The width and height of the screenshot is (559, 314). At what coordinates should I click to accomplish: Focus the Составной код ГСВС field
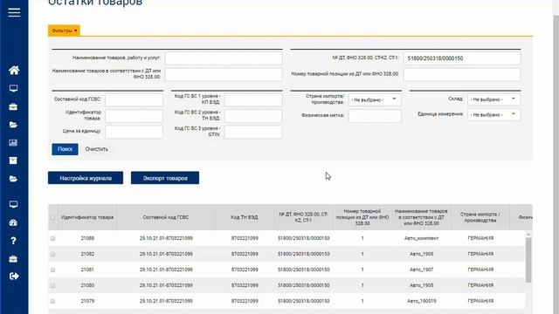pos(134,99)
